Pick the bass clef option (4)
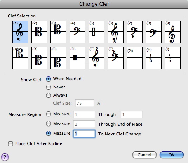188x163 pixels. [77, 32]
